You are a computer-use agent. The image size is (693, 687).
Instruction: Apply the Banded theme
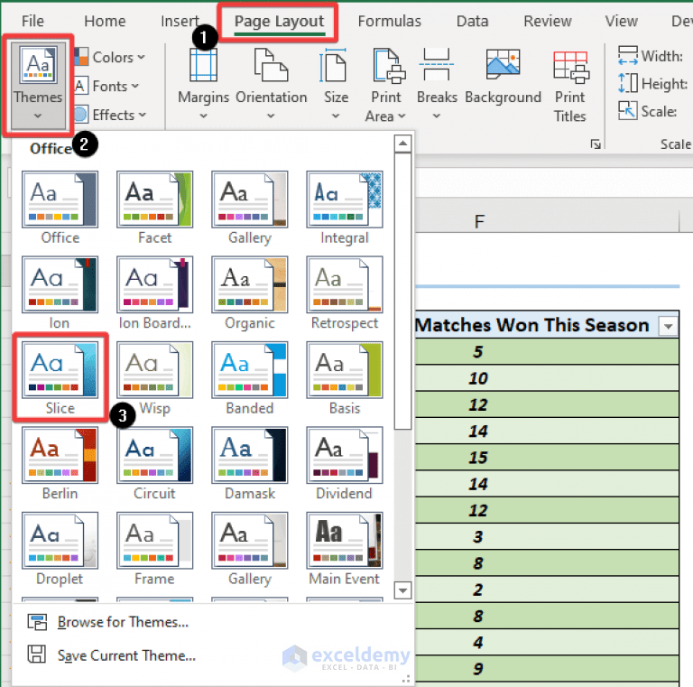click(250, 378)
